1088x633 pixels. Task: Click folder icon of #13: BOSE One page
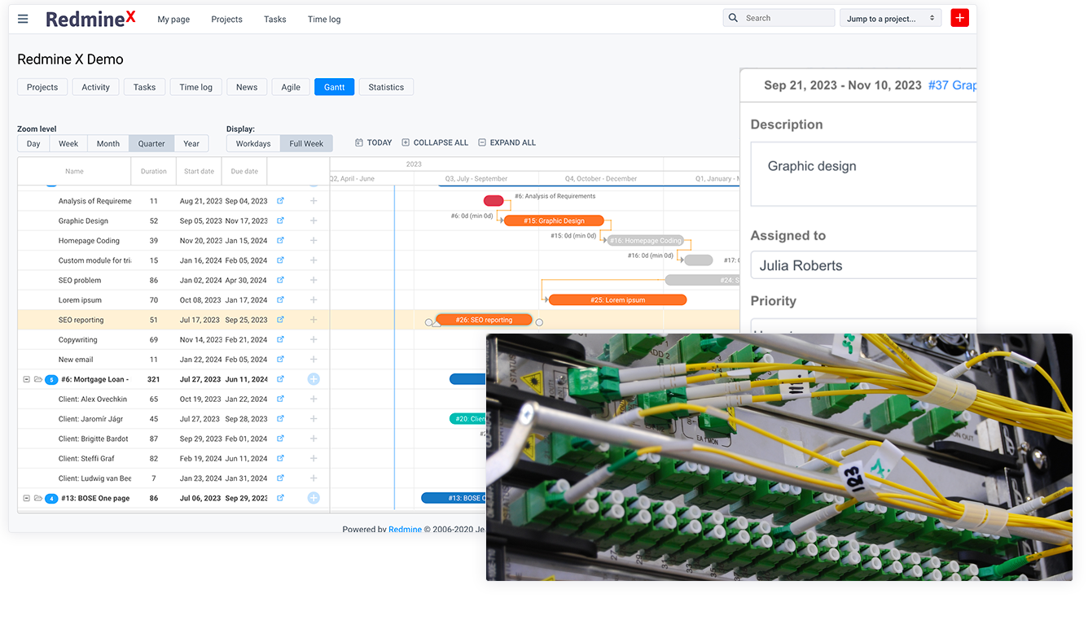click(x=37, y=498)
